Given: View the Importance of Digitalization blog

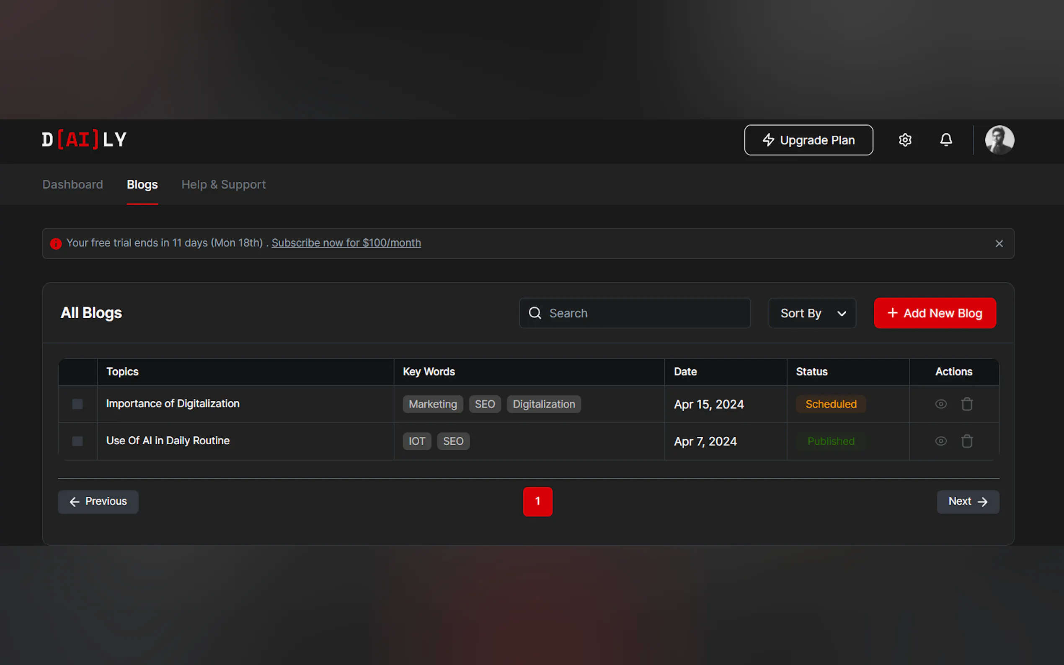Looking at the screenshot, I should [x=940, y=404].
